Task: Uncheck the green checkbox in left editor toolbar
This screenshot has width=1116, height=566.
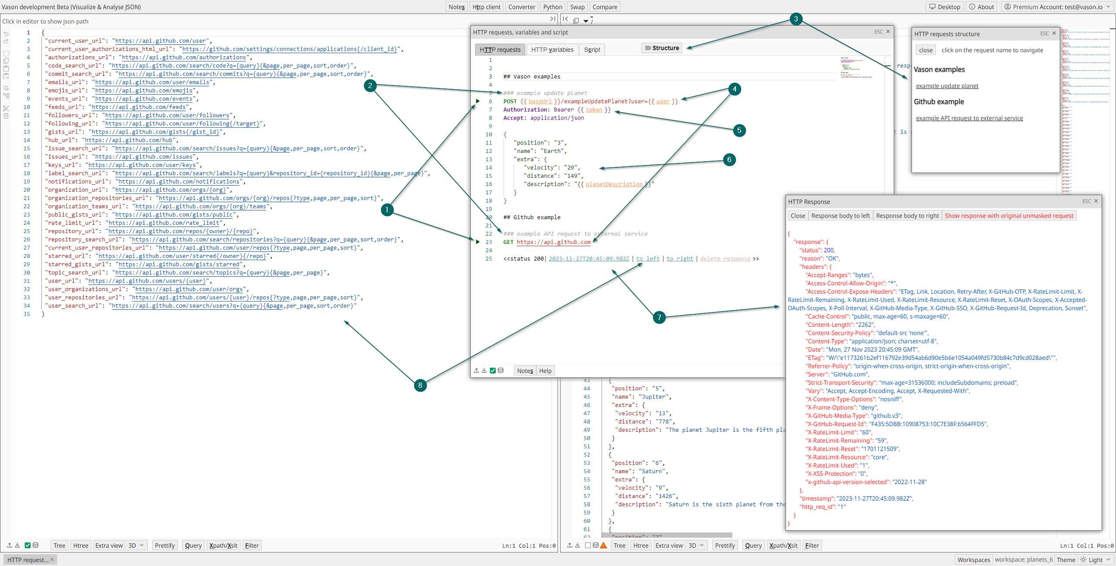Action: [x=27, y=545]
